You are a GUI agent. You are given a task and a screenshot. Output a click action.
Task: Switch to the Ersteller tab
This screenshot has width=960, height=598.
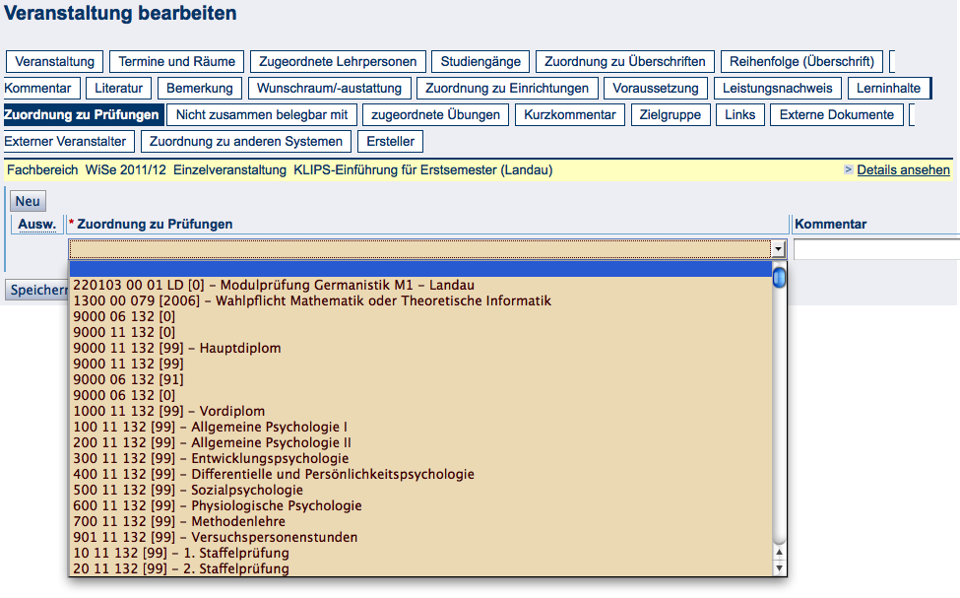392,141
